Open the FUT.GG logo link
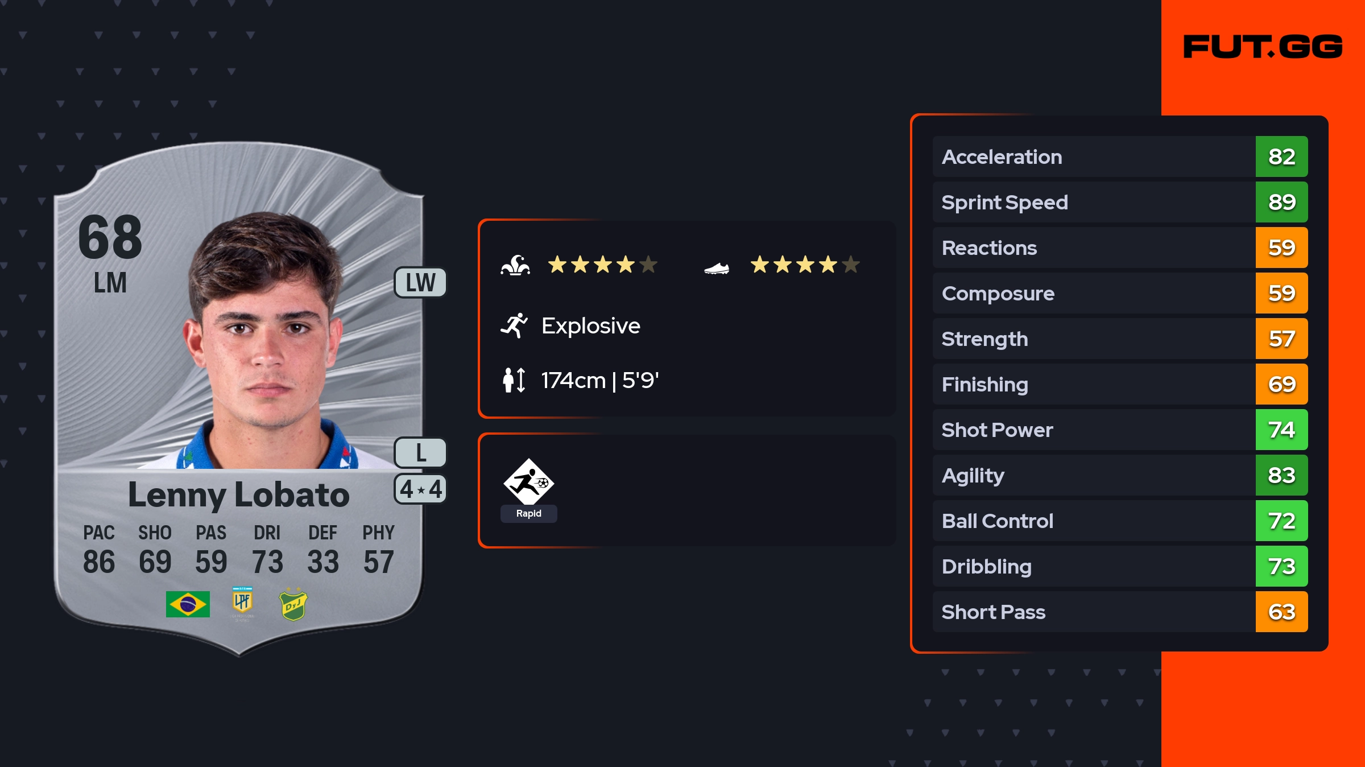This screenshot has height=767, width=1365. click(x=1263, y=47)
